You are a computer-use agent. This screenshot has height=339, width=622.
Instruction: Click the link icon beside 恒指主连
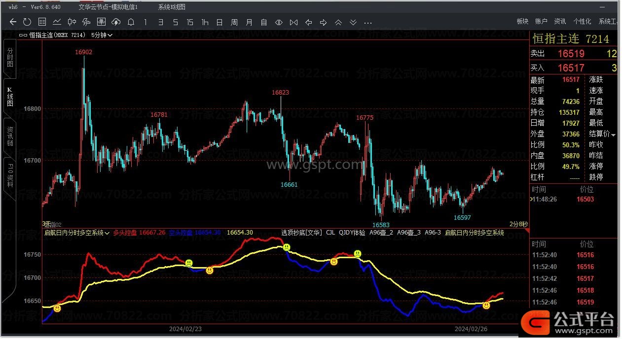23,35
